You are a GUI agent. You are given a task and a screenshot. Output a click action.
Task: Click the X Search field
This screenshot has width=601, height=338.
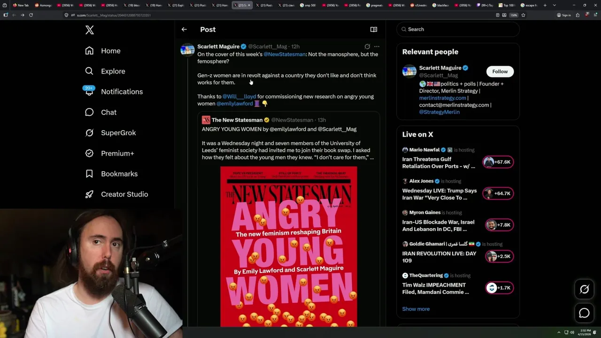click(x=458, y=29)
